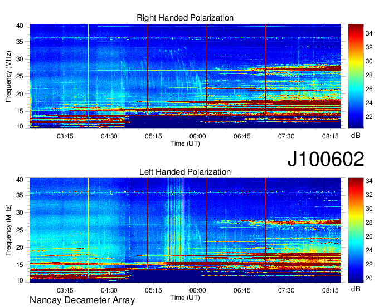Click 06:45 tick on right-handed time axis
Screen dimensions: 379x307
tap(242, 136)
